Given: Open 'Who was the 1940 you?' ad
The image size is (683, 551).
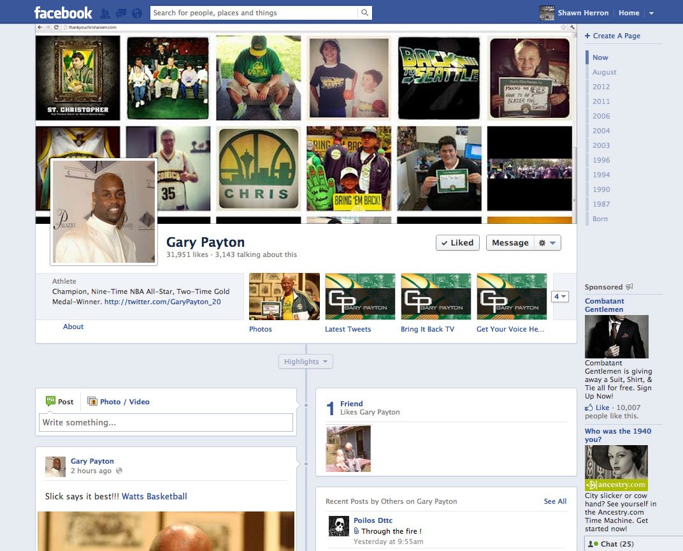Looking at the screenshot, I should click(617, 435).
